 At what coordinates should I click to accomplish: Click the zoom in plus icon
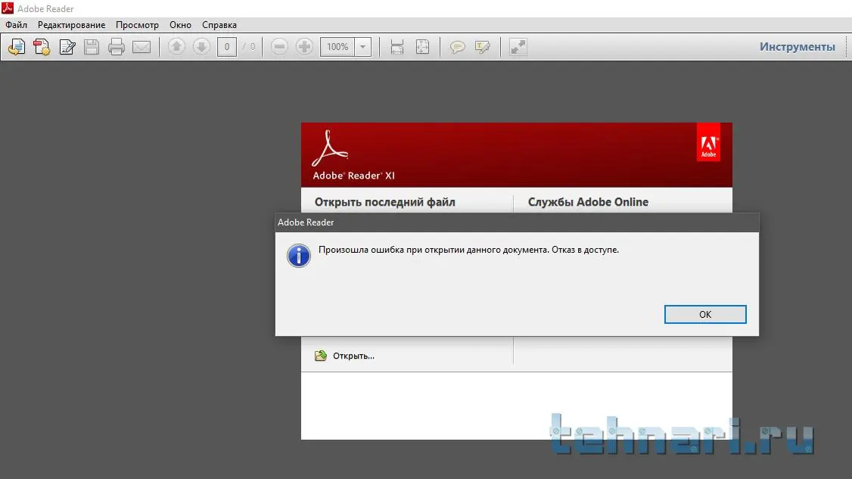[x=304, y=47]
